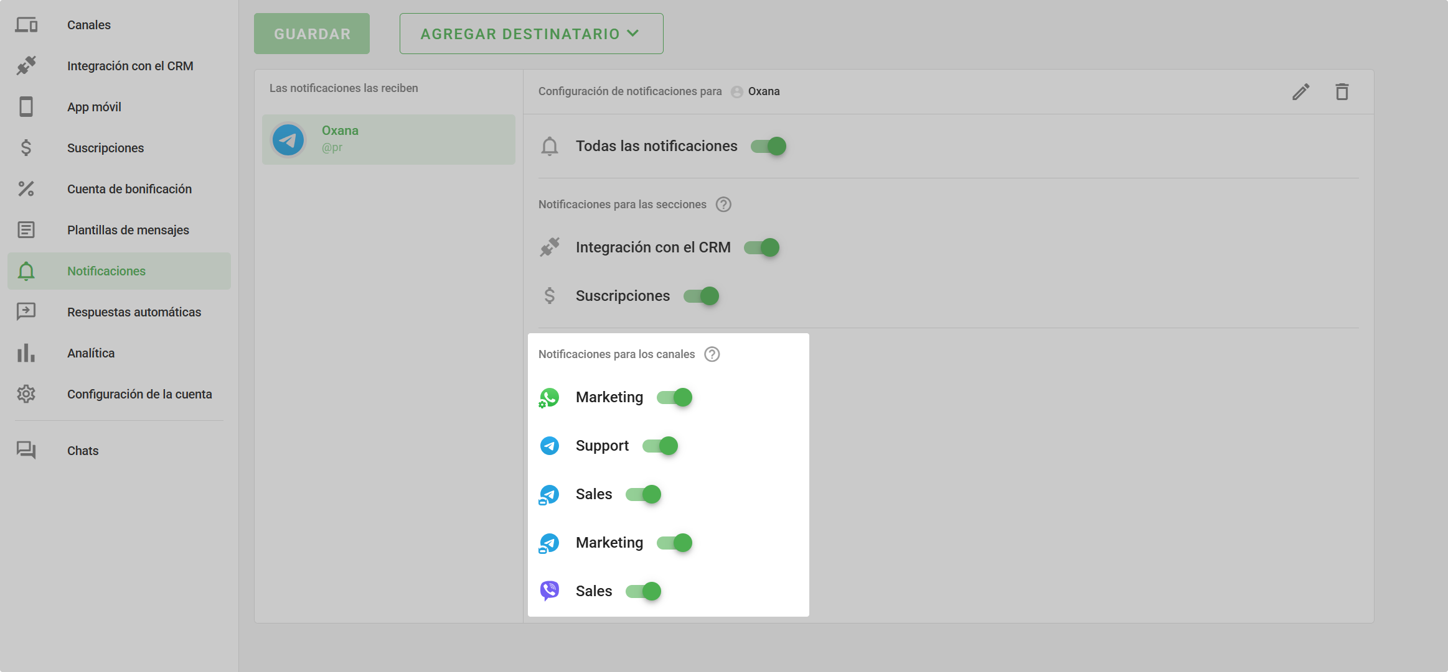Click the Las notificaciones las reciben heading
The width and height of the screenshot is (1448, 672).
(x=344, y=88)
